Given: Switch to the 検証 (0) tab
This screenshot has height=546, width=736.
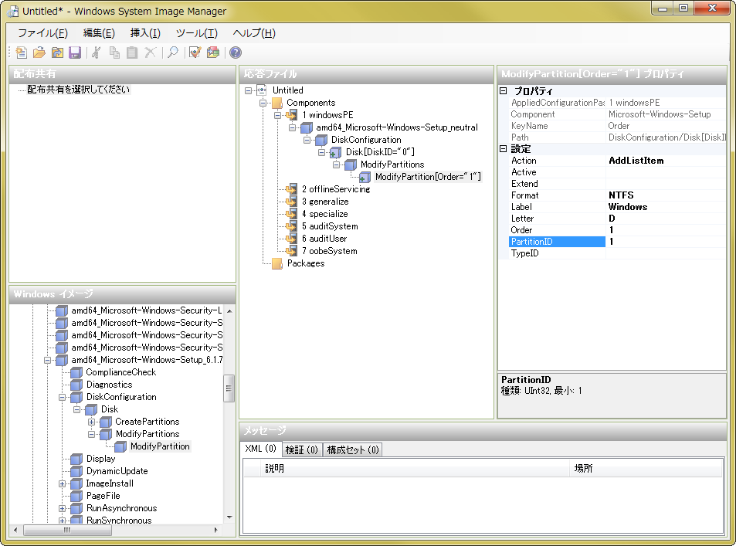Looking at the screenshot, I should pyautogui.click(x=302, y=449).
